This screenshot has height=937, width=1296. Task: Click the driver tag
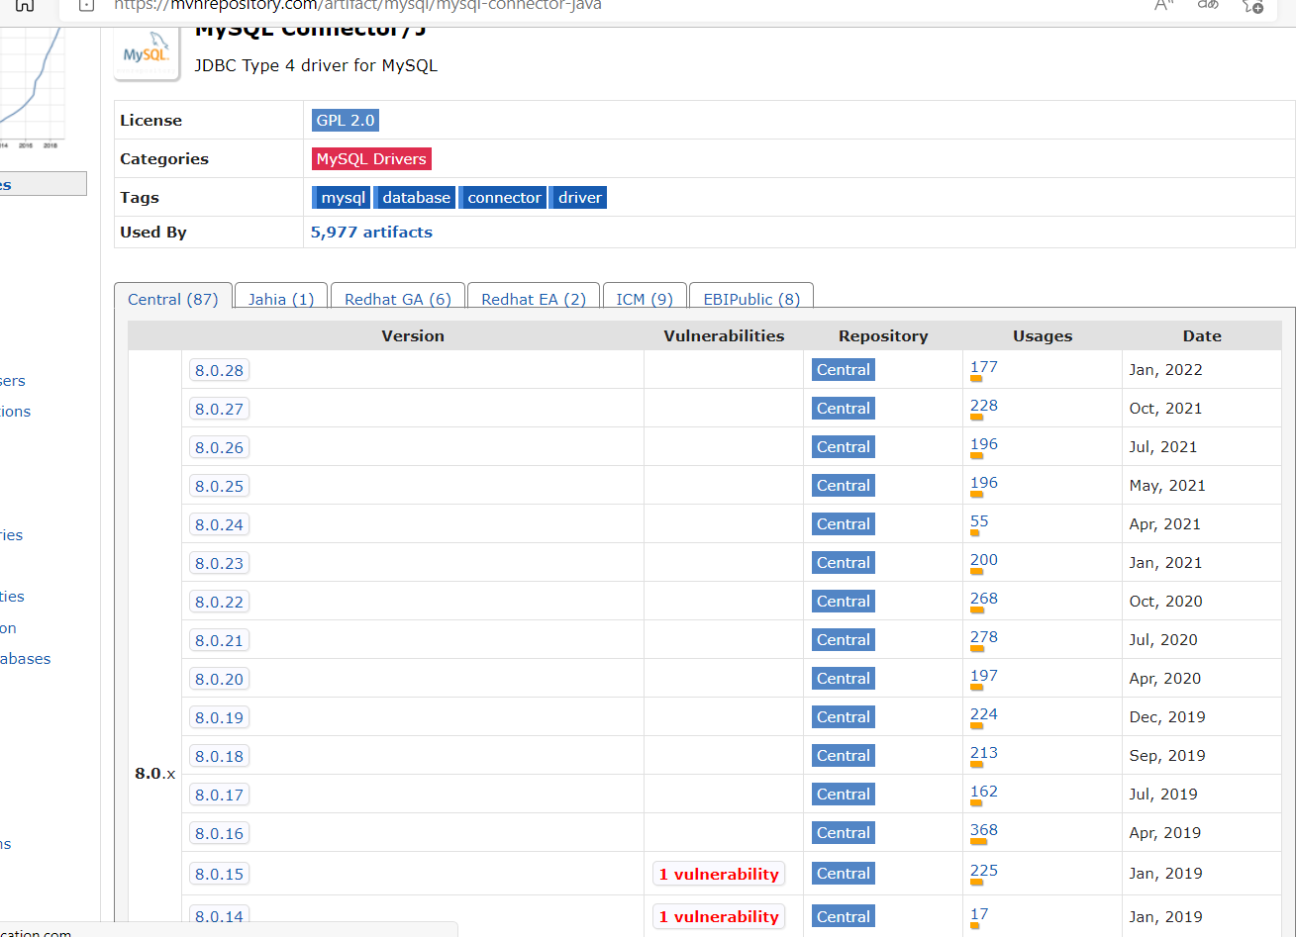578,198
